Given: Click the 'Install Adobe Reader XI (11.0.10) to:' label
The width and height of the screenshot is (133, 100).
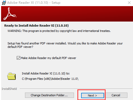Looking at the screenshot, I should coord(46,73).
